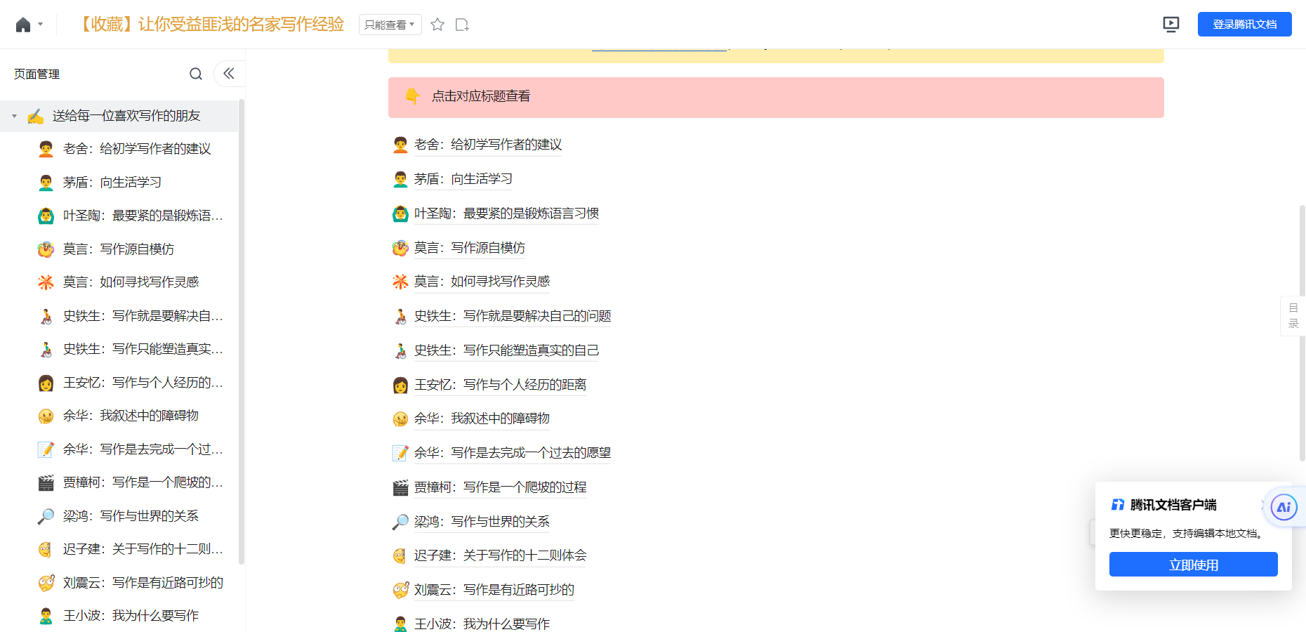Follow document link 梁鸿：写作与世界的关系

point(482,522)
